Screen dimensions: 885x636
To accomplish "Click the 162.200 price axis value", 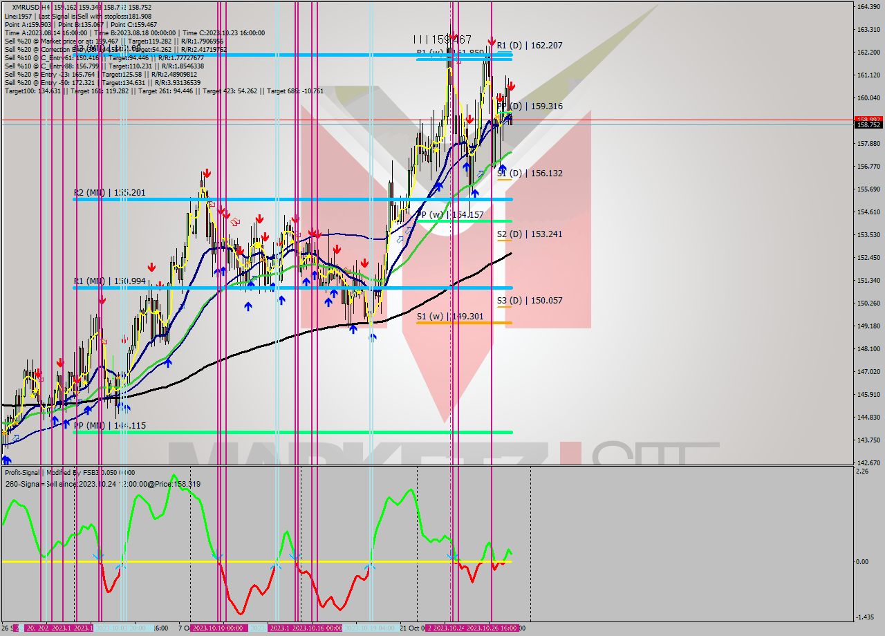I will [x=868, y=53].
